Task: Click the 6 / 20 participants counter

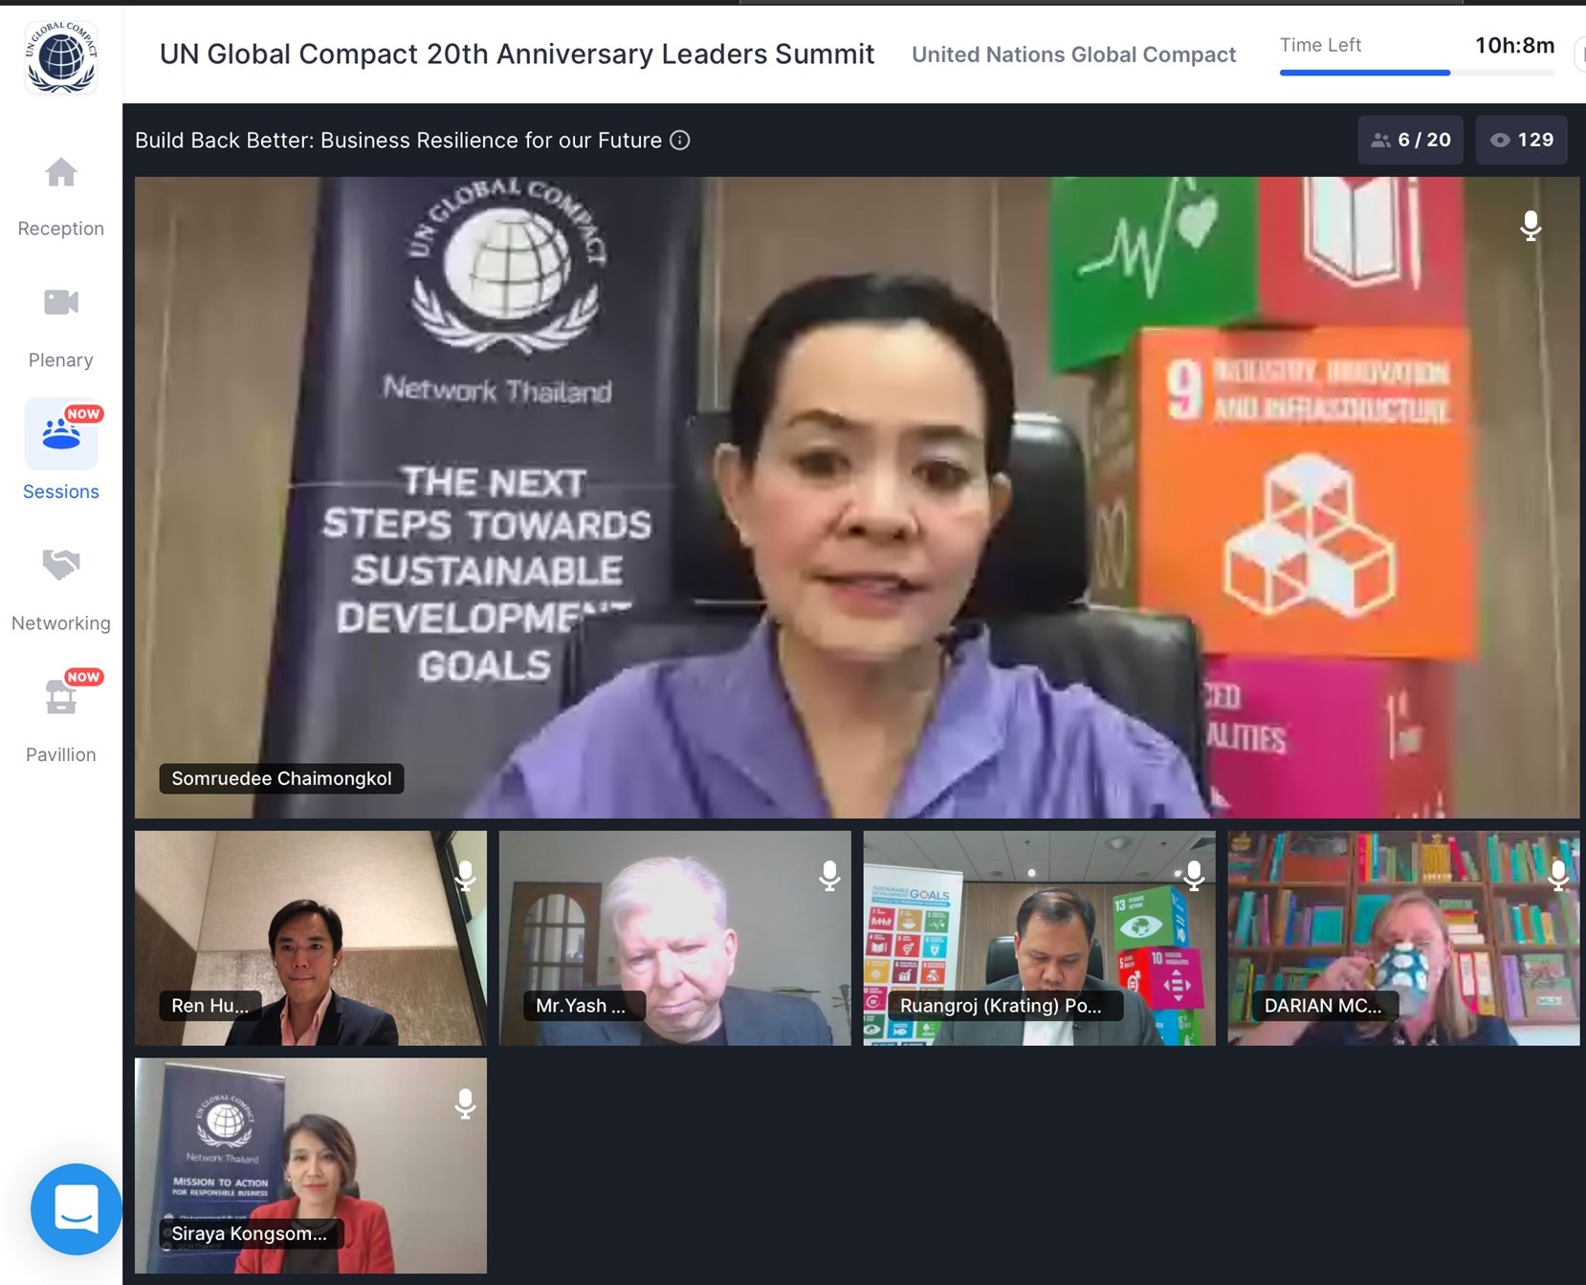Action: click(1411, 141)
